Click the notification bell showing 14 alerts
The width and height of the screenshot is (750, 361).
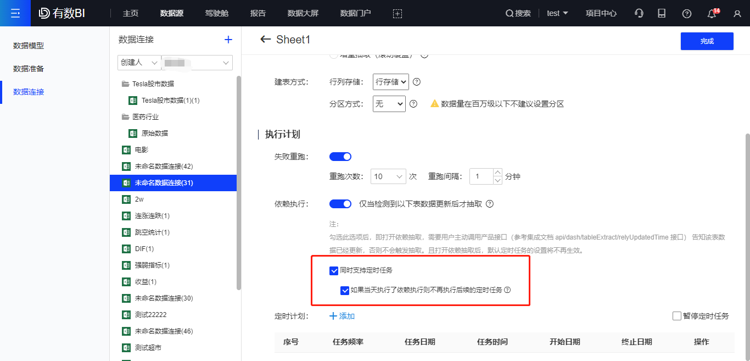pyautogui.click(x=711, y=14)
